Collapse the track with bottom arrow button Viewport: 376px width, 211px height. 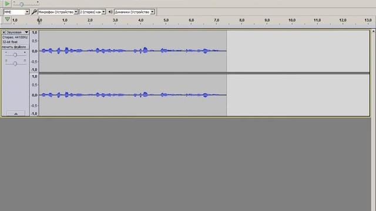click(x=16, y=113)
